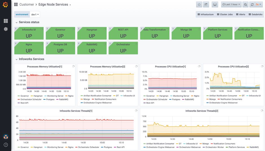Open user profile avatar in sidebar
265x151 pixels.
point(6,137)
